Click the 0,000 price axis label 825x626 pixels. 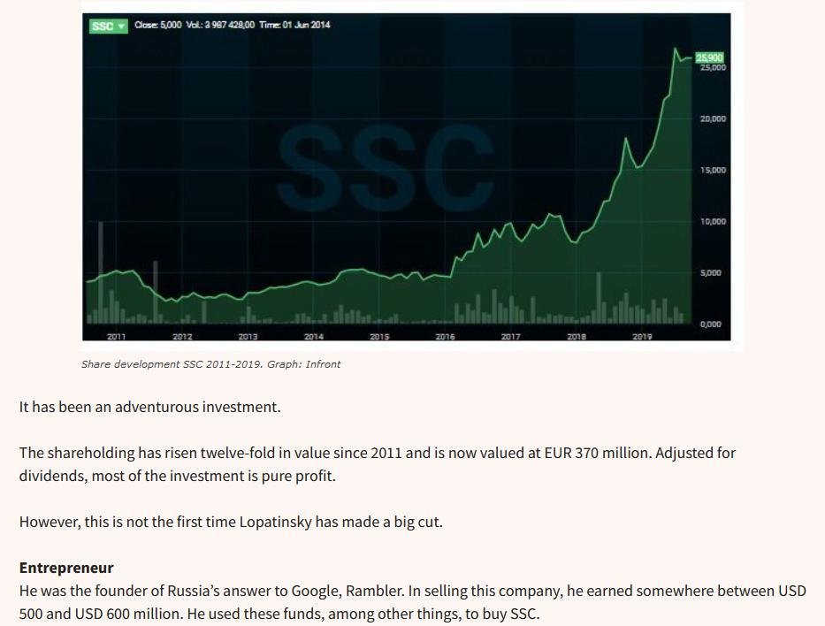[711, 324]
